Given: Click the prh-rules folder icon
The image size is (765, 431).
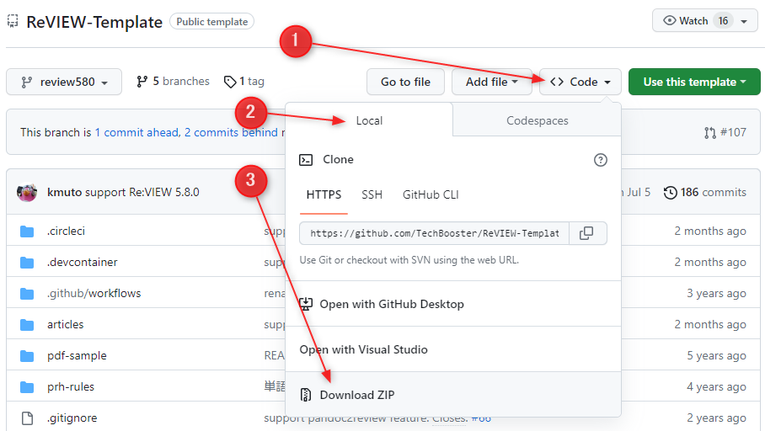Looking at the screenshot, I should coord(27,387).
